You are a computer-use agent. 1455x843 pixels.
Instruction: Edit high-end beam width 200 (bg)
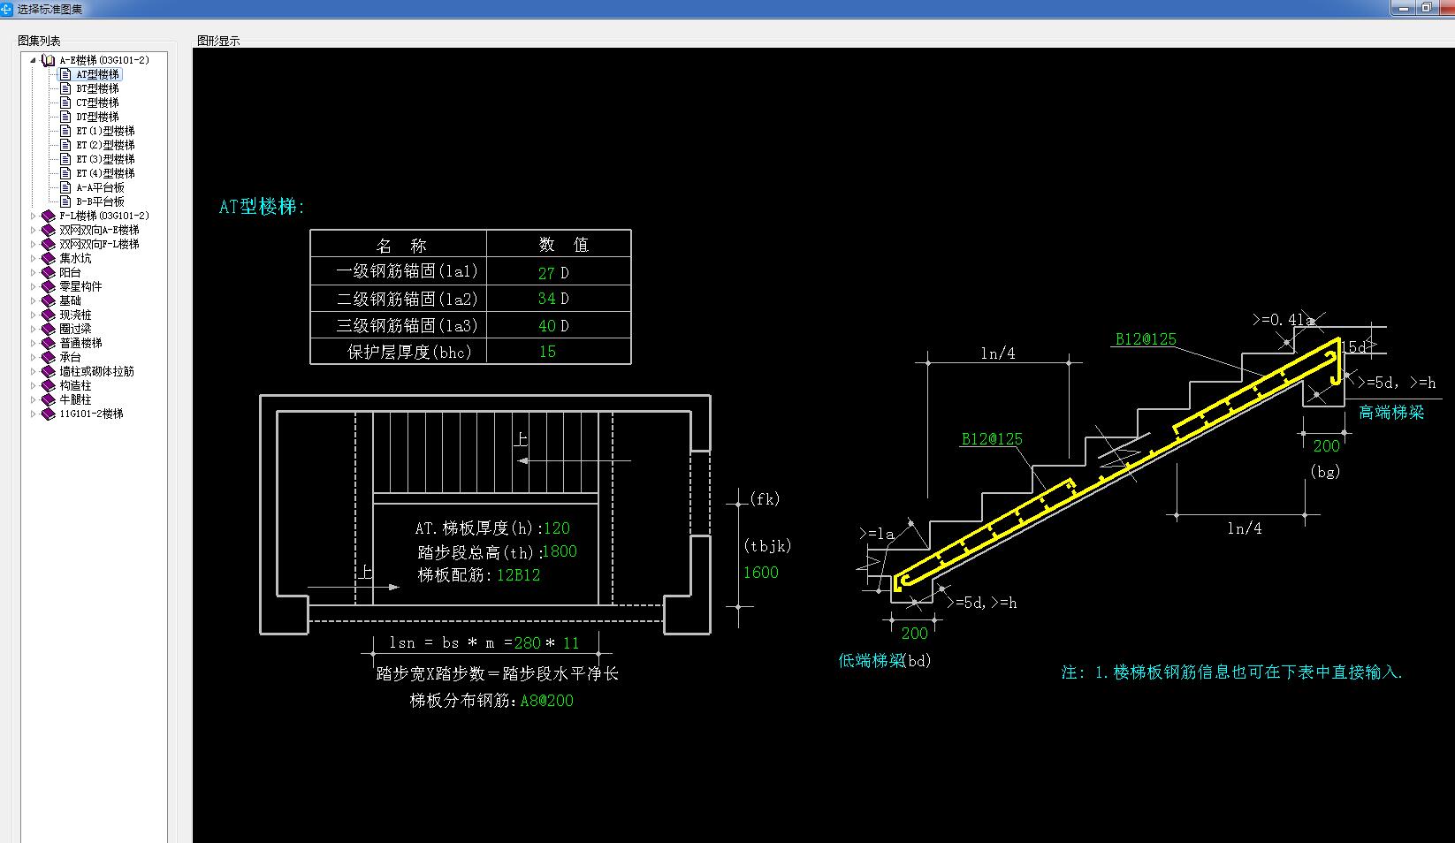point(1327,446)
